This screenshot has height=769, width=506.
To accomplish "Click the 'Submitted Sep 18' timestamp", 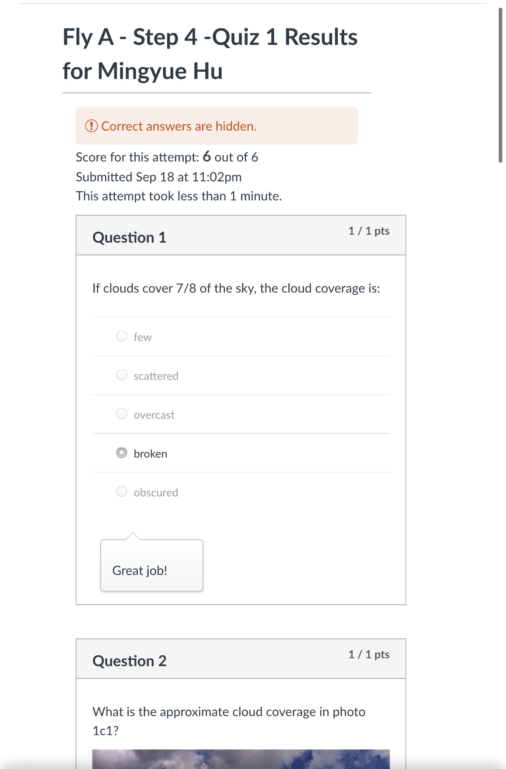I will 159,177.
